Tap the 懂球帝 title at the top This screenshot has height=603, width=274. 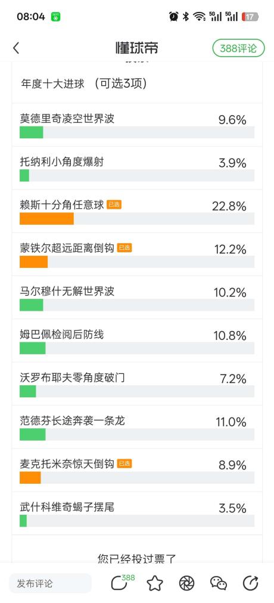(x=137, y=48)
